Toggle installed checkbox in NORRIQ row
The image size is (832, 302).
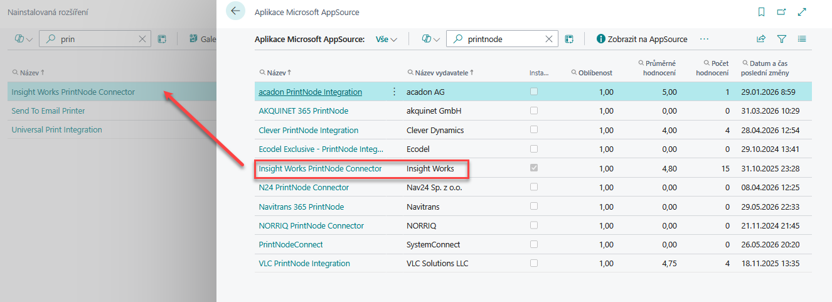point(534,225)
